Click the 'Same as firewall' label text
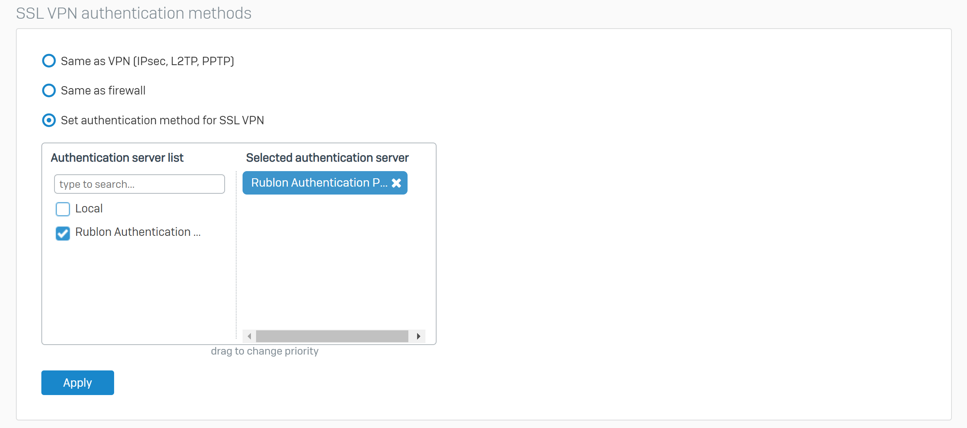The image size is (967, 428). click(103, 91)
